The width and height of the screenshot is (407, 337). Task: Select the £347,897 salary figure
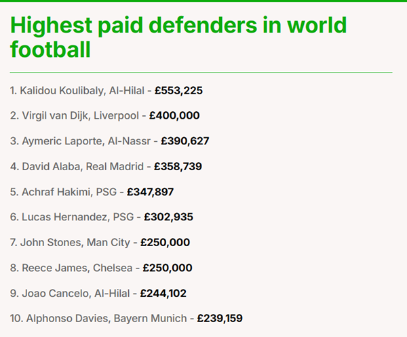[150, 192]
